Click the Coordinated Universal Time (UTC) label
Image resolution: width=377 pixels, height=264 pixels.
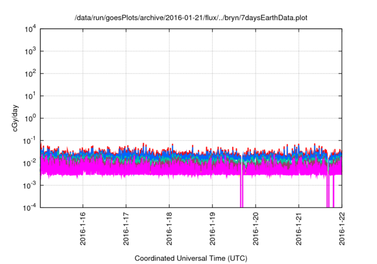click(191, 258)
